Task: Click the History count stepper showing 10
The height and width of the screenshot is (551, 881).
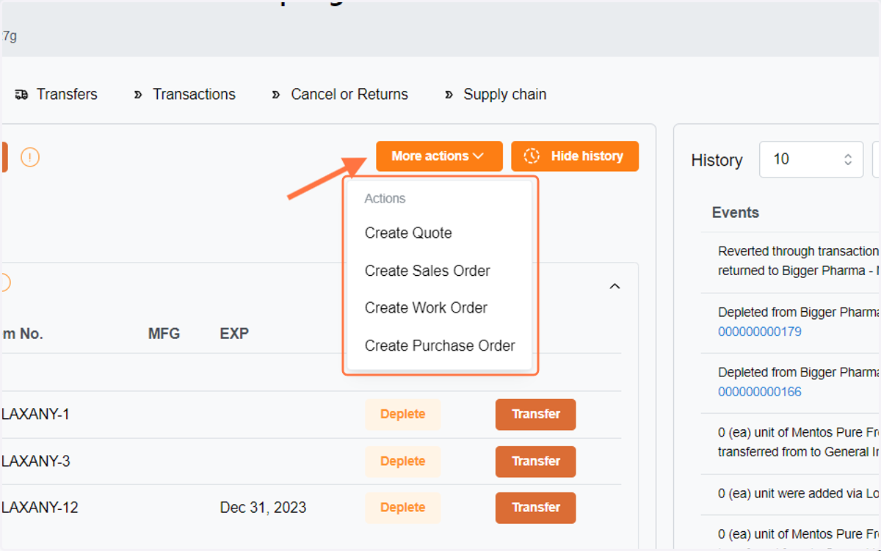Action: (x=811, y=159)
